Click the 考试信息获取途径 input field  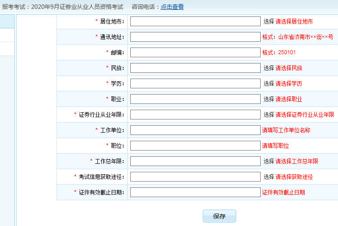(195, 177)
